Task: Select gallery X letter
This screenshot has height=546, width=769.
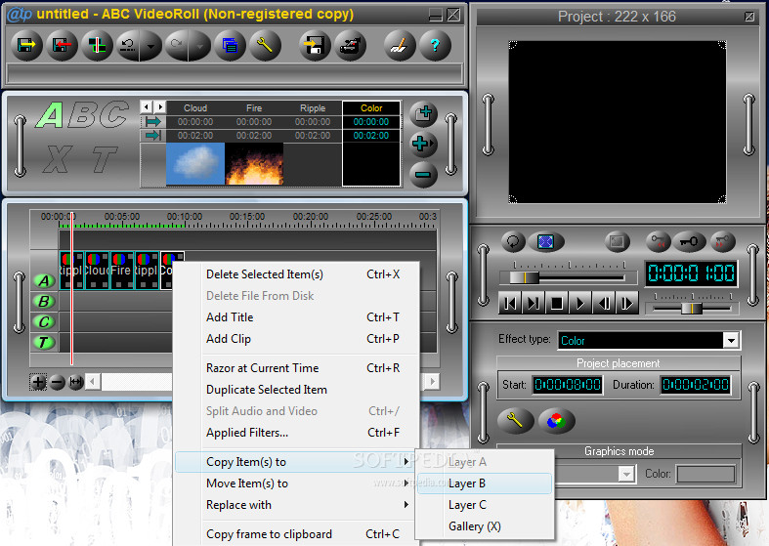Action: tap(58, 159)
